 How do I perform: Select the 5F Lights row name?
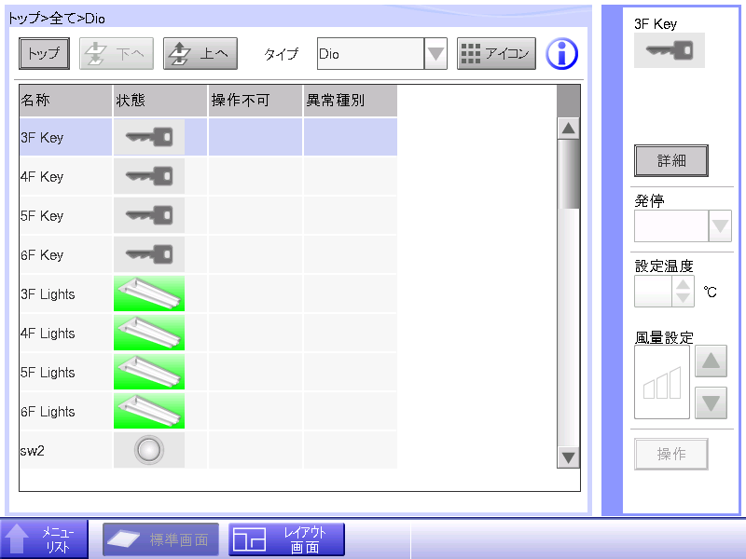click(48, 372)
